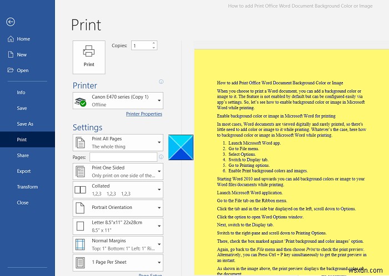Click the Normal Margins icon
The width and height of the screenshot is (389, 276).
(x=80, y=244)
